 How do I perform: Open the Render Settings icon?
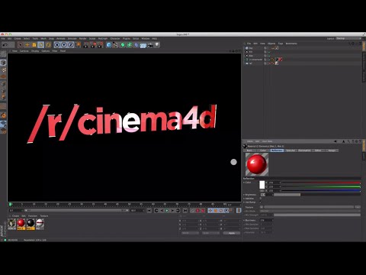tap(101, 45)
